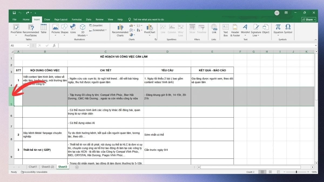
Task: Open Recommended PivotTables
Action: click(31, 30)
